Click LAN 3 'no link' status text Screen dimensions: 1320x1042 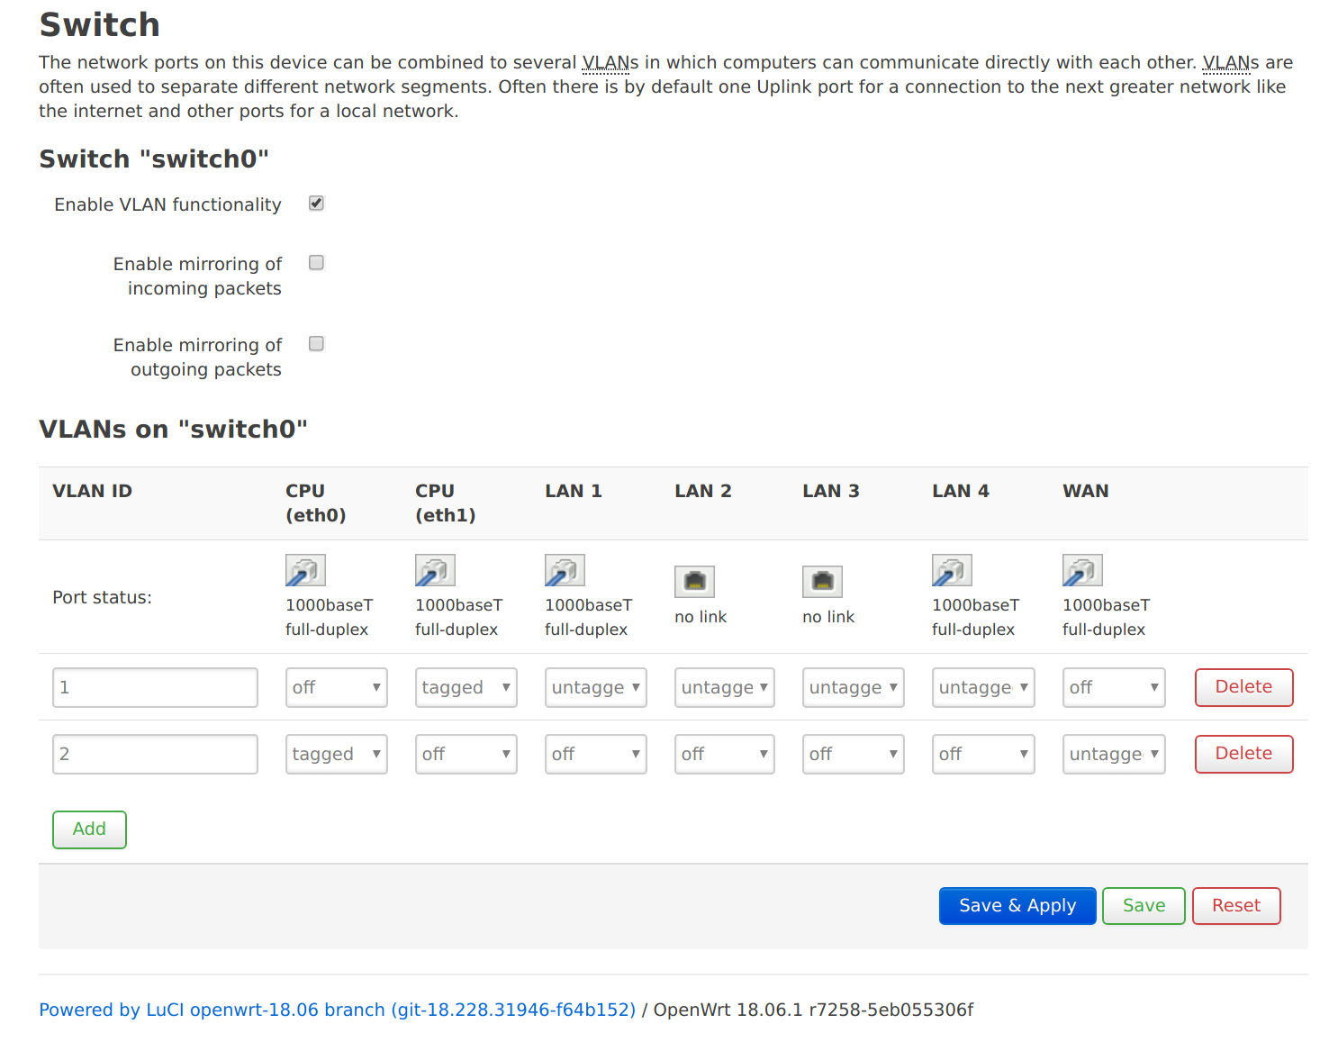coord(828,617)
